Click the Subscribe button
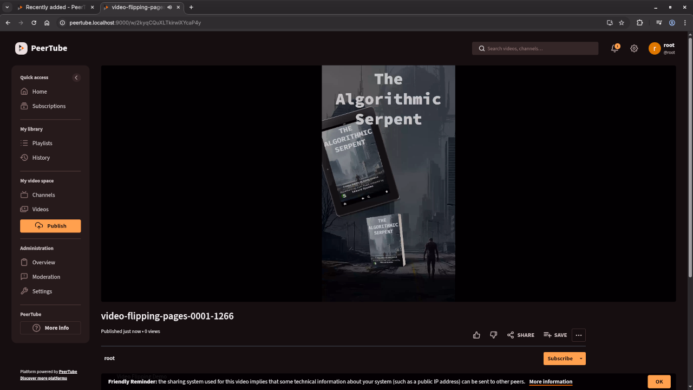The height and width of the screenshot is (390, 693). pos(560,359)
